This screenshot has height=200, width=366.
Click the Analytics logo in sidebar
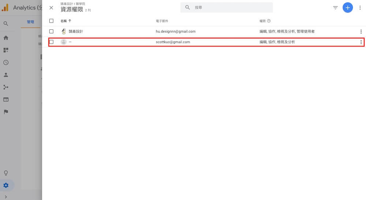(x=5, y=8)
